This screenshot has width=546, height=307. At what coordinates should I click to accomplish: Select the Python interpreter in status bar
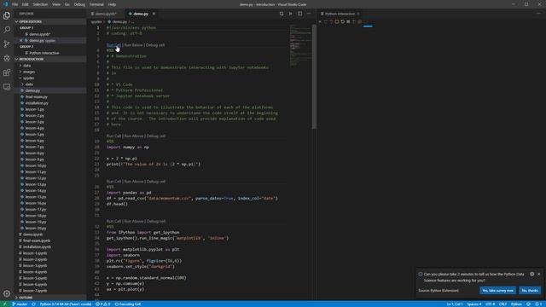coord(65,304)
